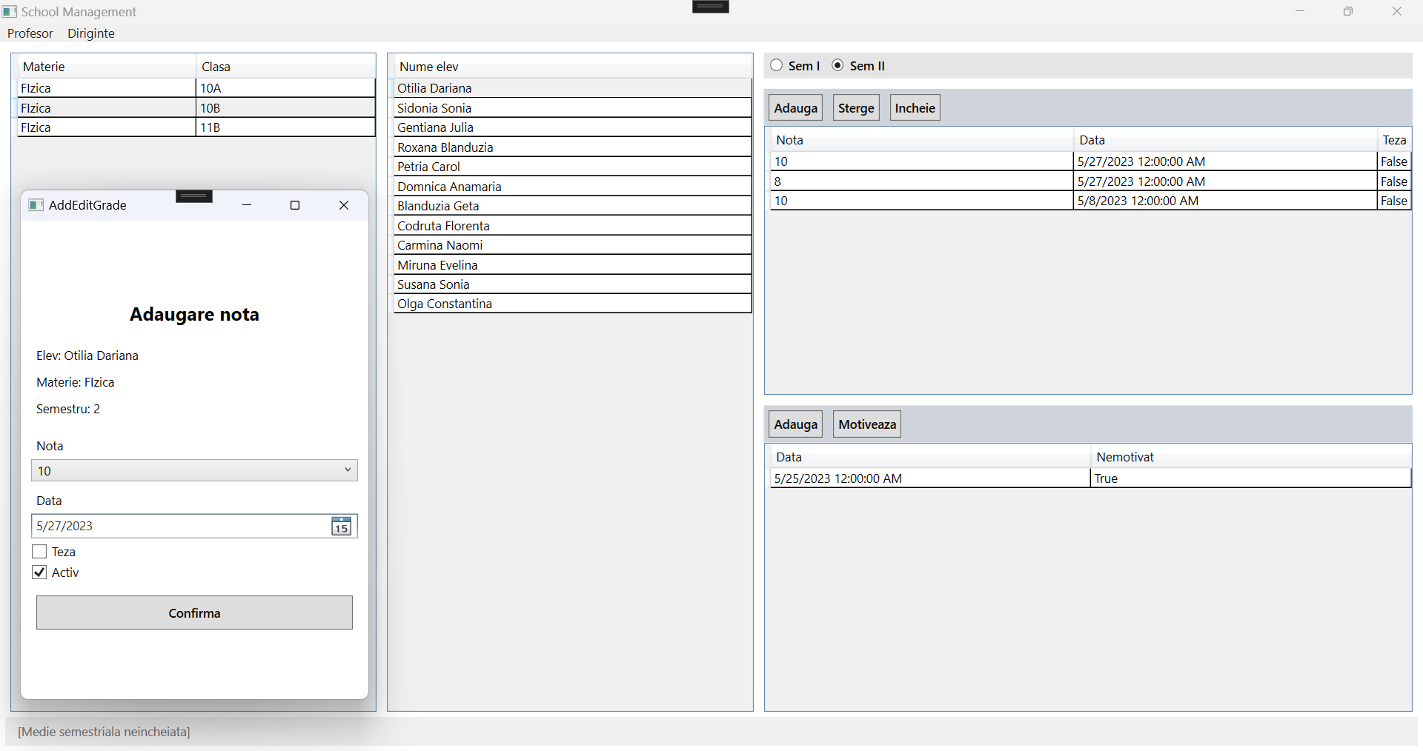Open the Profesor menu
Viewport: 1423px width, 751px height.
pyautogui.click(x=30, y=33)
